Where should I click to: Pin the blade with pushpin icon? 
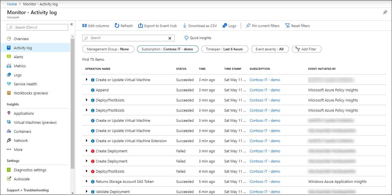[x=385, y=12]
